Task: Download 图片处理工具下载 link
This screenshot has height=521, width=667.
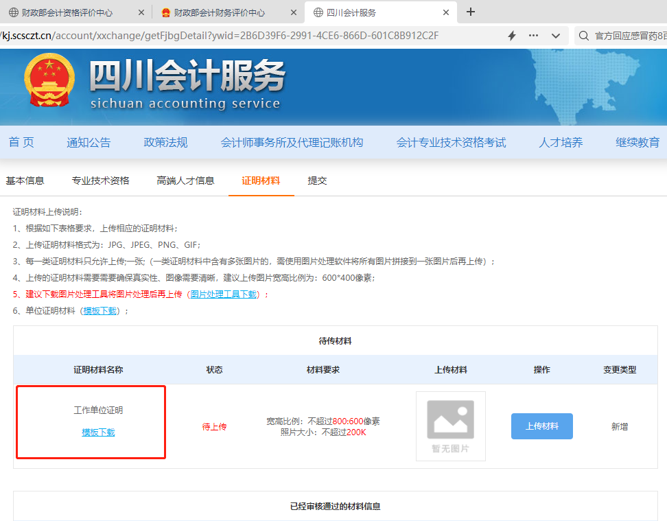Action: [224, 294]
